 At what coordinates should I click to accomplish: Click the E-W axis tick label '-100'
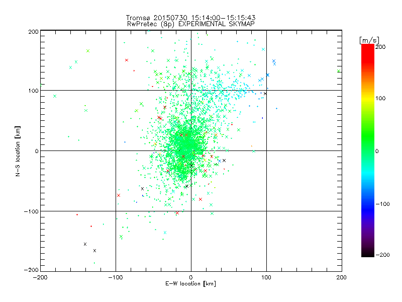click(x=116, y=277)
